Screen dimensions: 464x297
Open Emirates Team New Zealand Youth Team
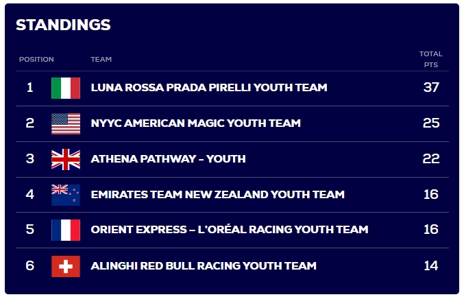click(217, 195)
